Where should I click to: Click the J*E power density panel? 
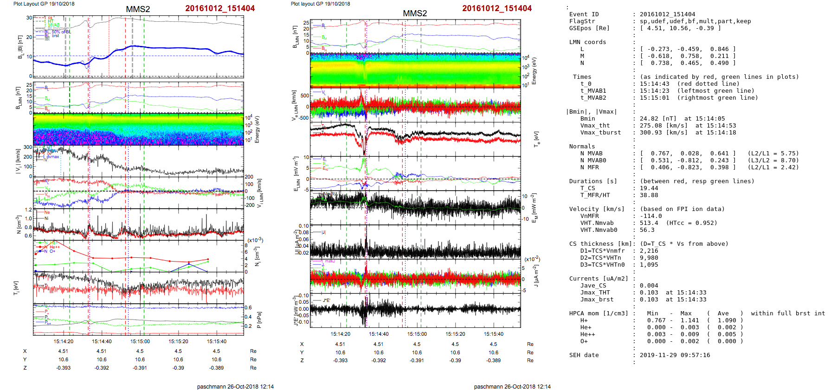click(415, 310)
